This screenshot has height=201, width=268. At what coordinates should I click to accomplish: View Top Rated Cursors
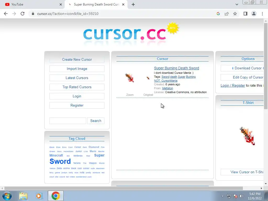pyautogui.click(x=77, y=87)
